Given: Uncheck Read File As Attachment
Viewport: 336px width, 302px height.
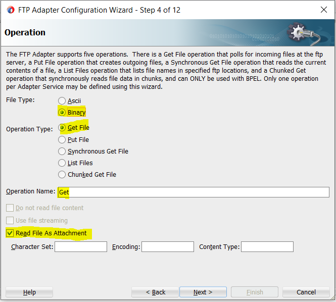Looking at the screenshot, I should coord(10,233).
